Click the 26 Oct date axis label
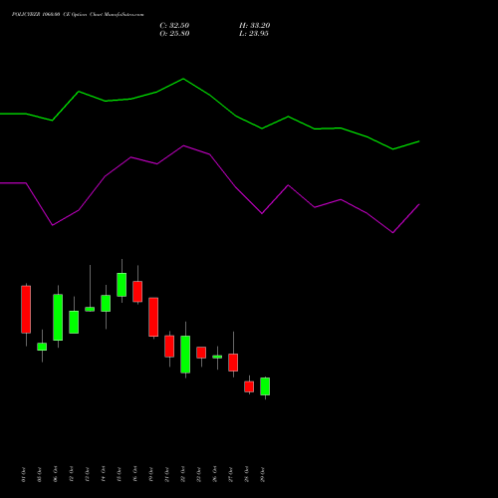 214,475
